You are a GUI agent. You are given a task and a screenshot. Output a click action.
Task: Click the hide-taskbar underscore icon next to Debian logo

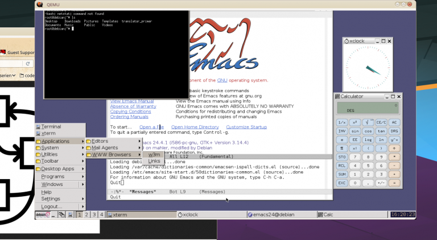(53, 214)
